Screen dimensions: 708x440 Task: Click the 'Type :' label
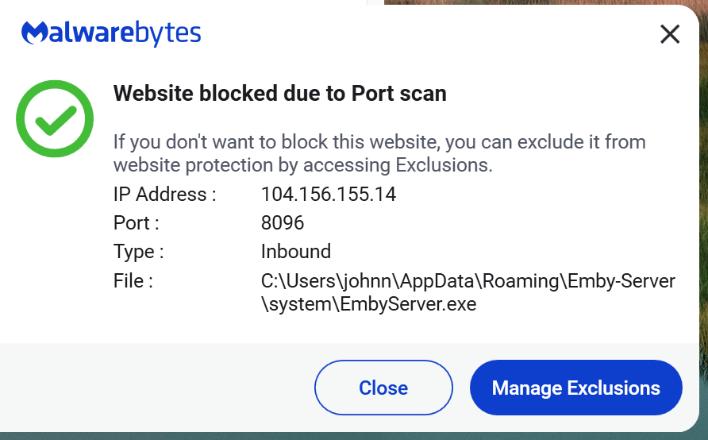(138, 252)
